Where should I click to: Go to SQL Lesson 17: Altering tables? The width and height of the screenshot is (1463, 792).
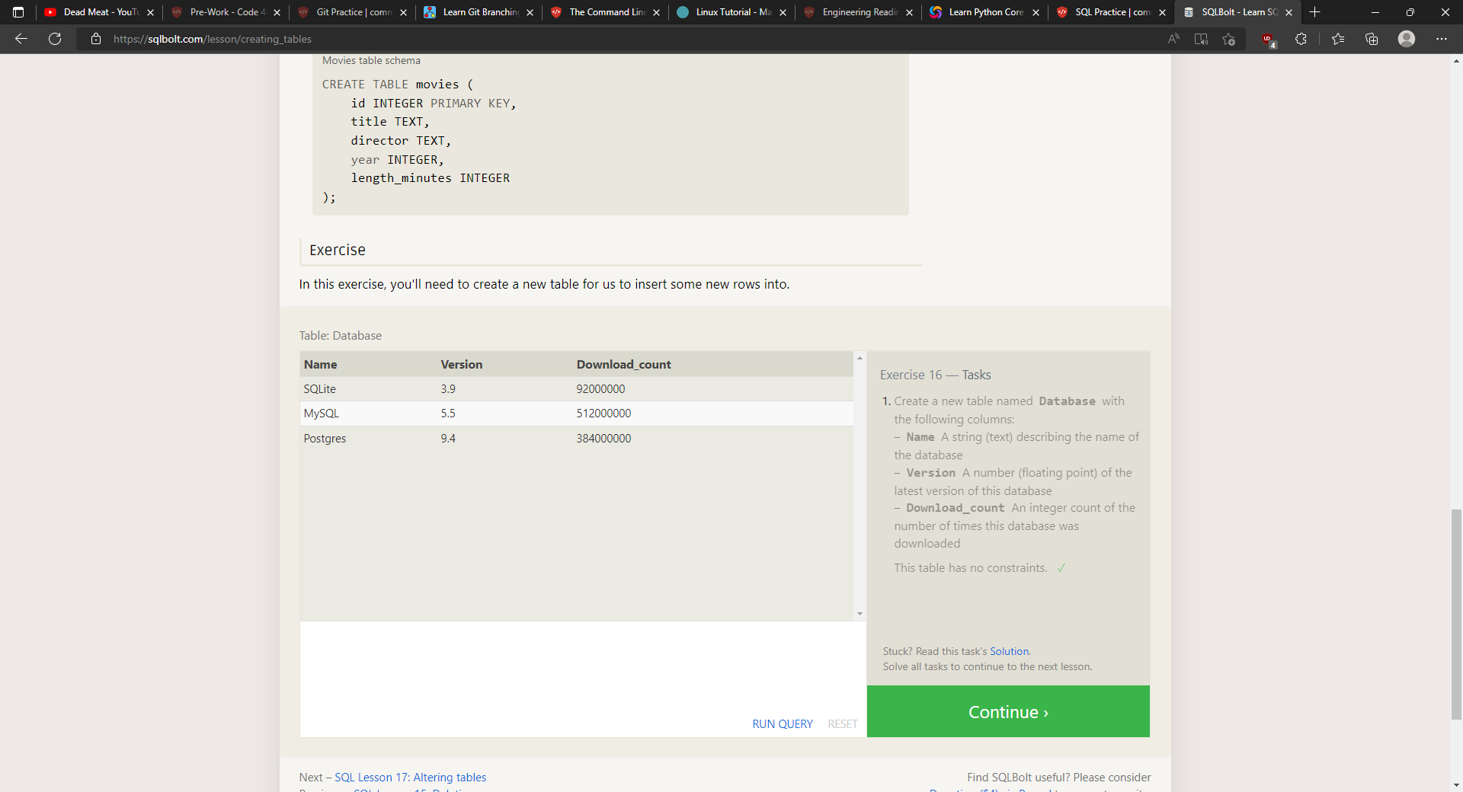[x=410, y=777]
